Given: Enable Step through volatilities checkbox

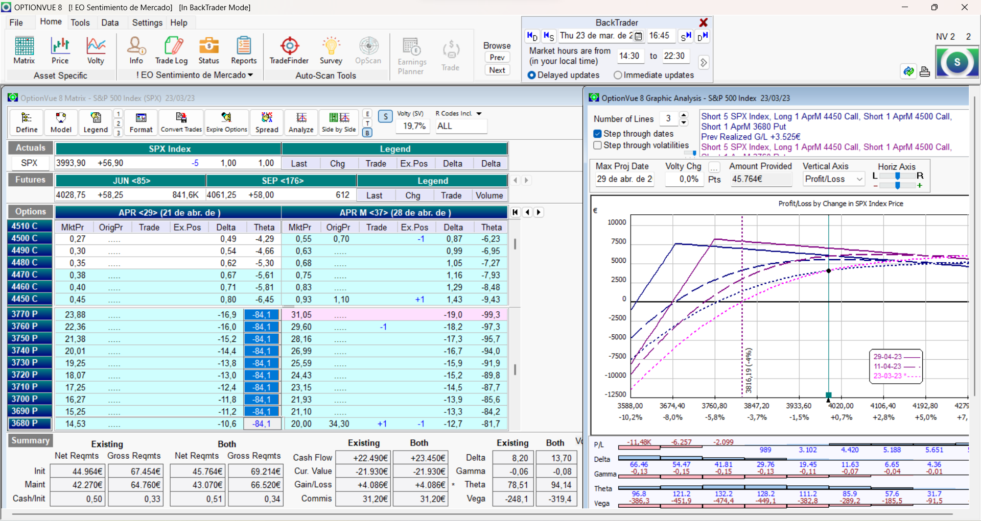Looking at the screenshot, I should click(597, 145).
